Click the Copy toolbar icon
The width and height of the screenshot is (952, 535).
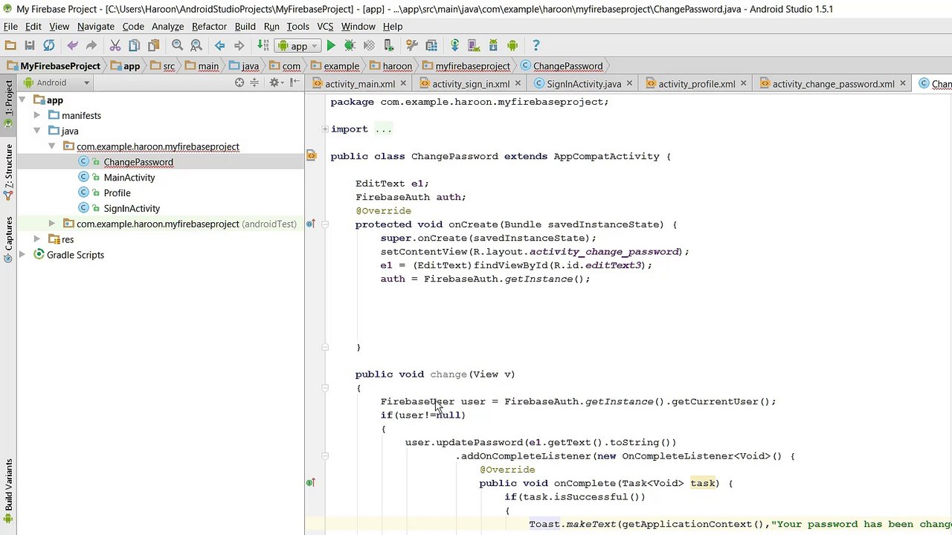(134, 46)
